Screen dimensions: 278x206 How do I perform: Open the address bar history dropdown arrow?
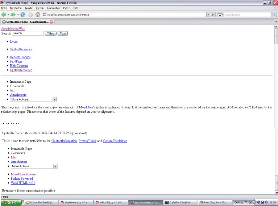(208, 14)
